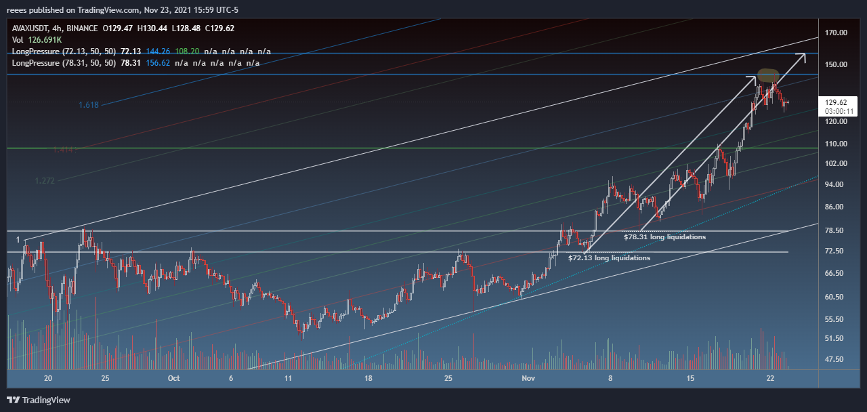Click the 78.50 price axis label
Viewport: 867px width, 412px height.
click(x=835, y=230)
